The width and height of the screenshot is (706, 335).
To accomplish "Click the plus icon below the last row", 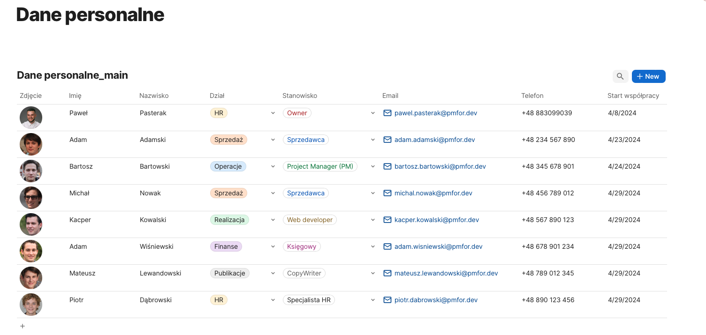I will pos(23,326).
